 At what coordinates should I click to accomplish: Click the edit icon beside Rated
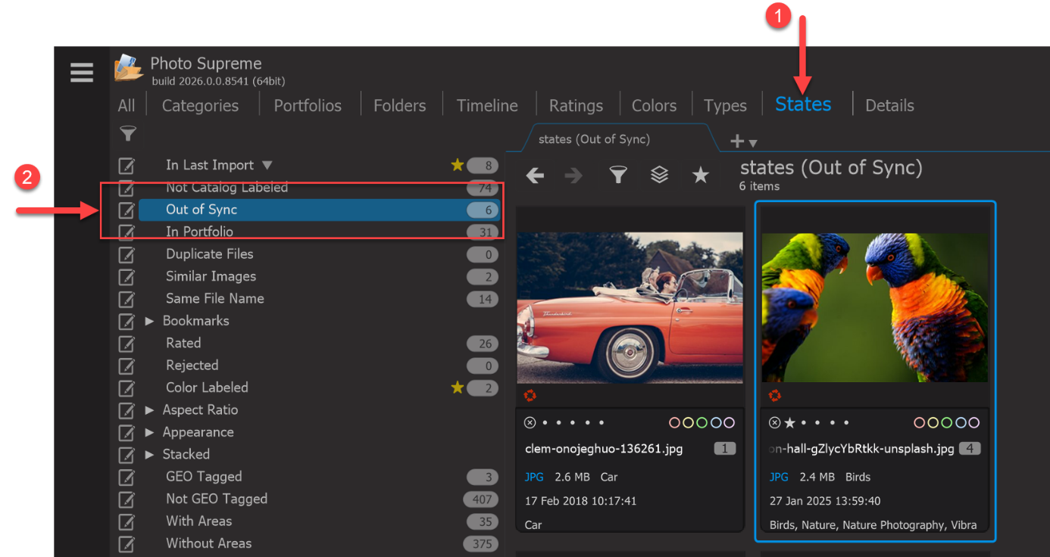pyautogui.click(x=127, y=344)
